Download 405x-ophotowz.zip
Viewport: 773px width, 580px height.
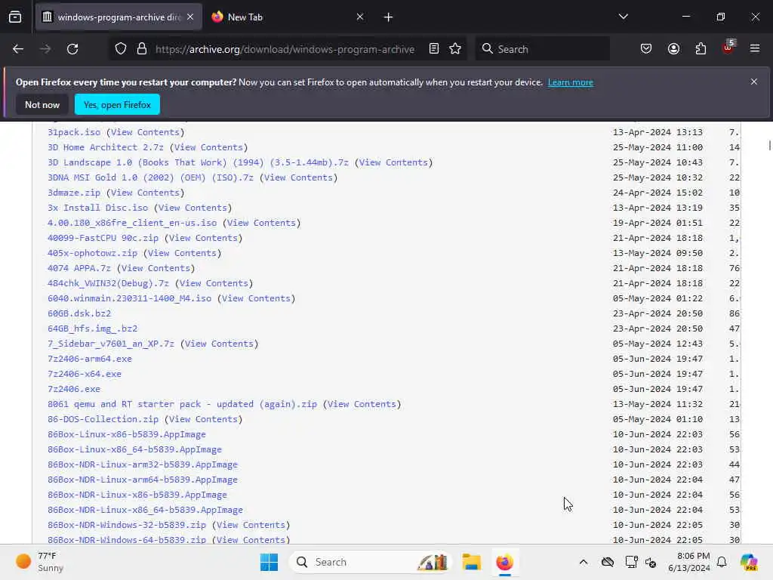tap(92, 253)
